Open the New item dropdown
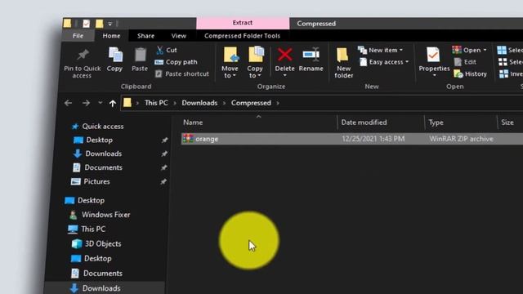The width and height of the screenshot is (523, 294). point(380,50)
